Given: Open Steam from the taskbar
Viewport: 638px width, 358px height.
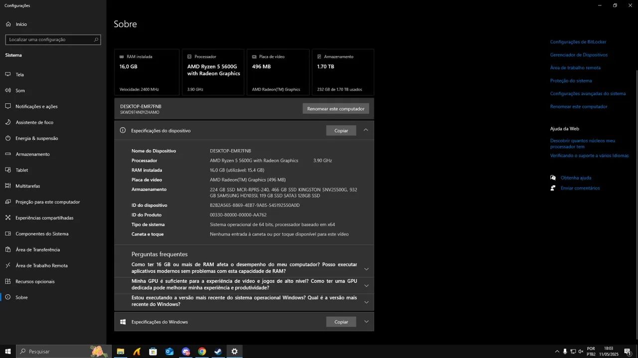Looking at the screenshot, I should tap(218, 352).
